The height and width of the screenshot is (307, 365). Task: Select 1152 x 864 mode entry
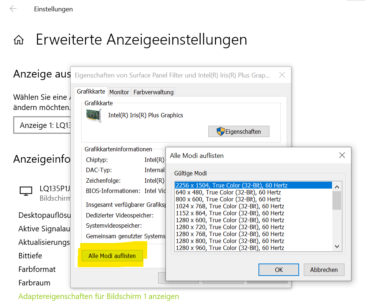tap(253, 213)
